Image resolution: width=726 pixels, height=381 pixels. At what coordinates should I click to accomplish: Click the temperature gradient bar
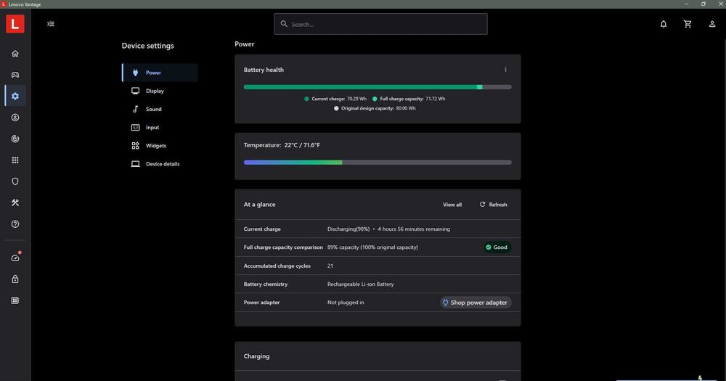pos(378,163)
